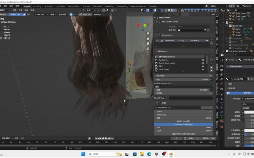254x158 pixels.
Task: Open Tool properties tab icon
Action: [x=222, y=60]
